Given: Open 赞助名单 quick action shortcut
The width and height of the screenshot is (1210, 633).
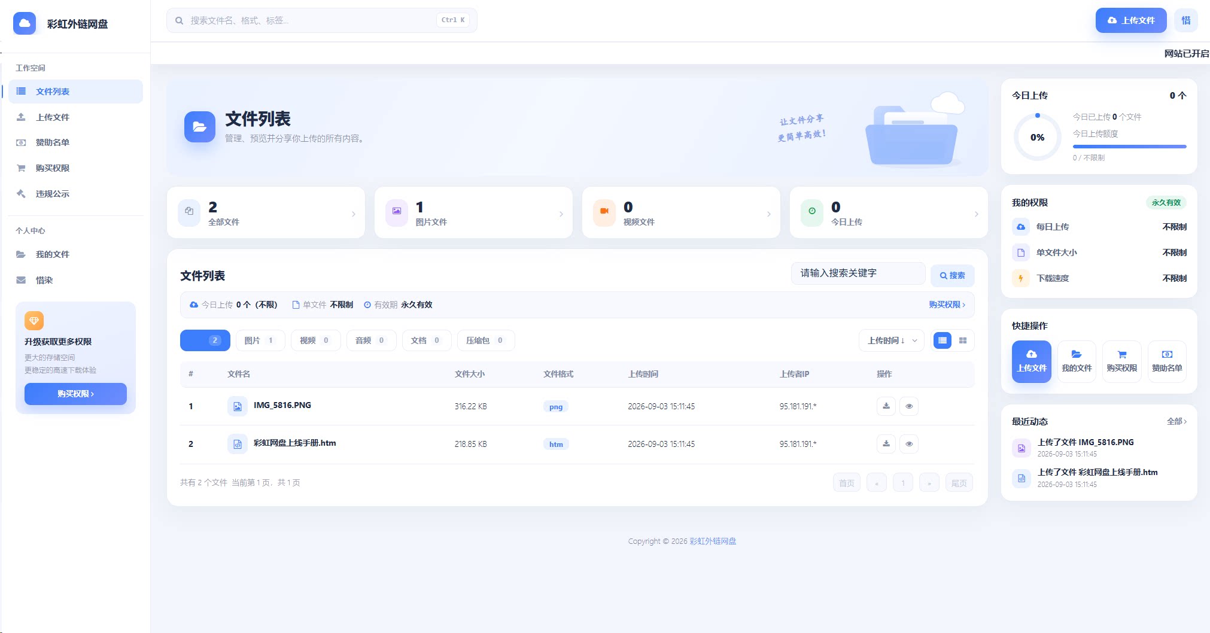Looking at the screenshot, I should pyautogui.click(x=1167, y=361).
